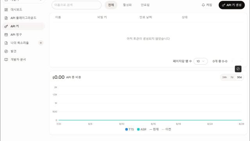Select the 전체 filter tab
The width and height of the screenshot is (250, 141).
tap(111, 5)
